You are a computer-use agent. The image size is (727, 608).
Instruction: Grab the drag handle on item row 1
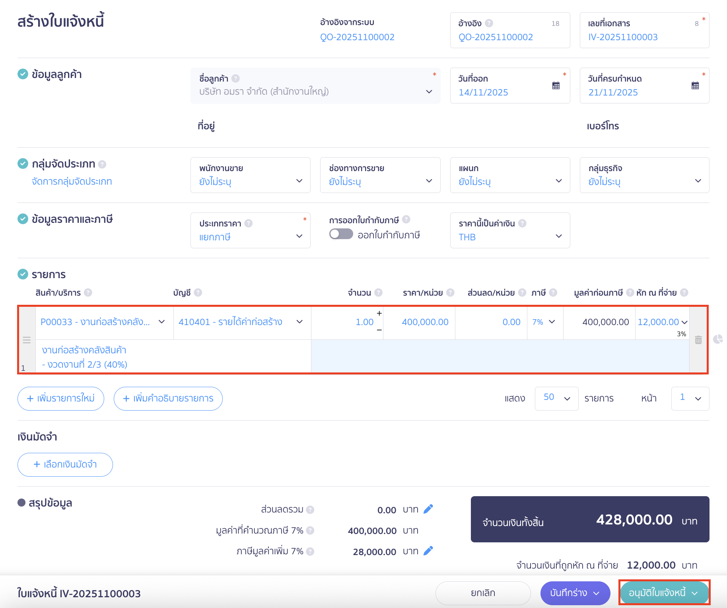[27, 340]
